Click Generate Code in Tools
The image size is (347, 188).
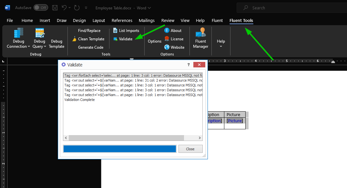[x=91, y=47]
